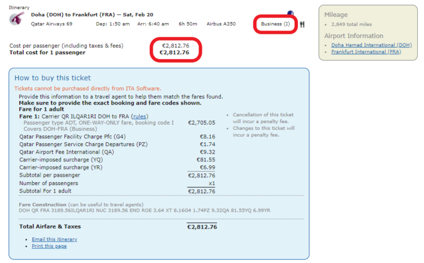Viewport: 424px width, 263px height.
Task: Open Doha Hamad International (DOH) airport link
Action: click(371, 45)
